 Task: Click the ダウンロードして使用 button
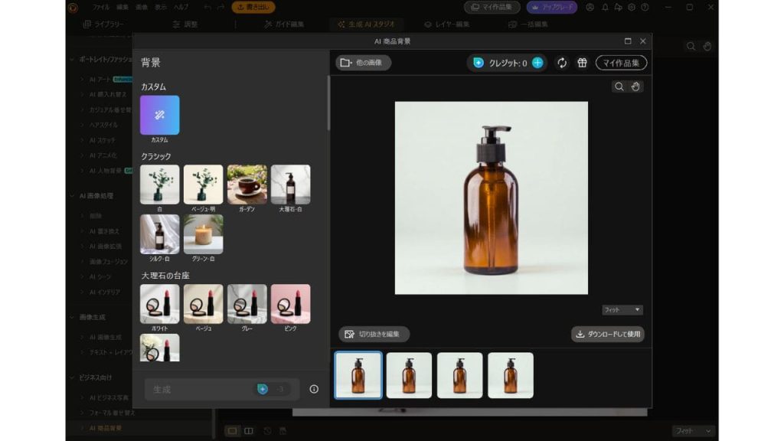click(x=608, y=334)
